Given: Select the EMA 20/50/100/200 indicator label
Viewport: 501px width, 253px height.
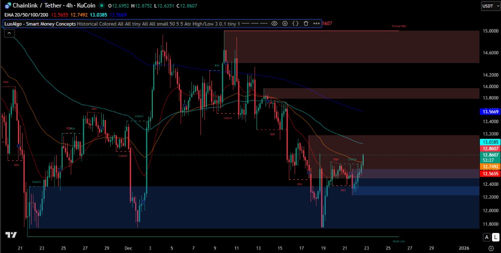Looking at the screenshot, I should pyautogui.click(x=25, y=15).
